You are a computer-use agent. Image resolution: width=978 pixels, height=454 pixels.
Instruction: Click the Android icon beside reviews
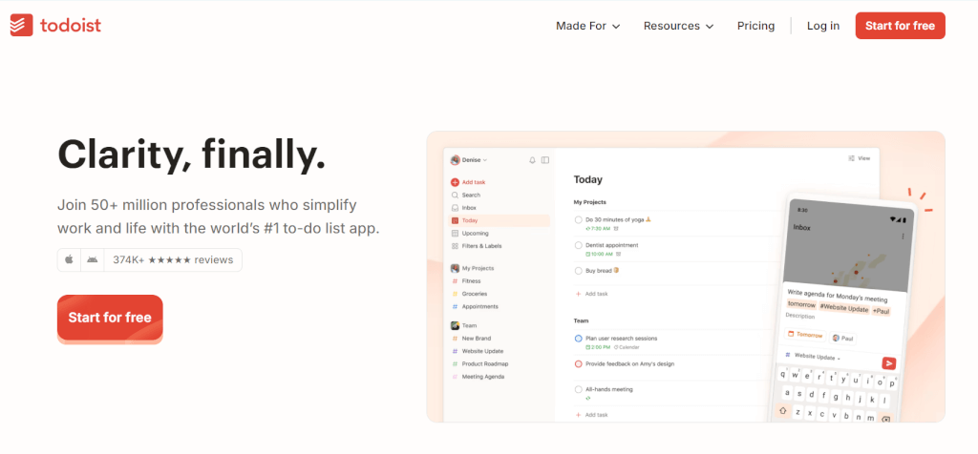click(92, 259)
